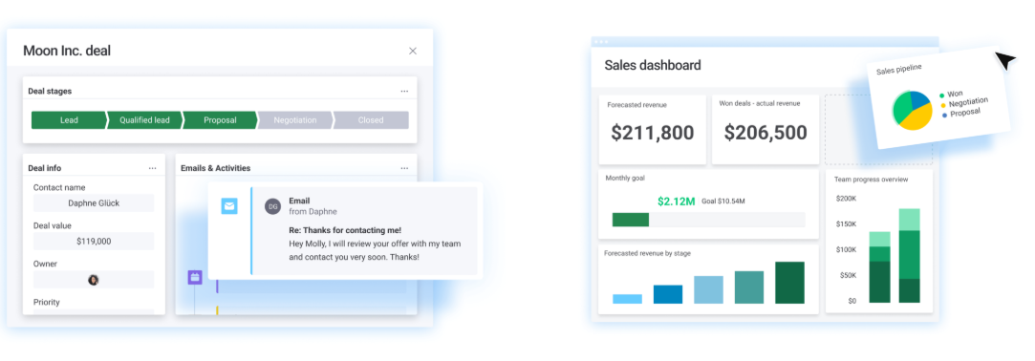Click the deal owner avatar photo
The width and height of the screenshot is (1035, 361).
[x=94, y=280]
